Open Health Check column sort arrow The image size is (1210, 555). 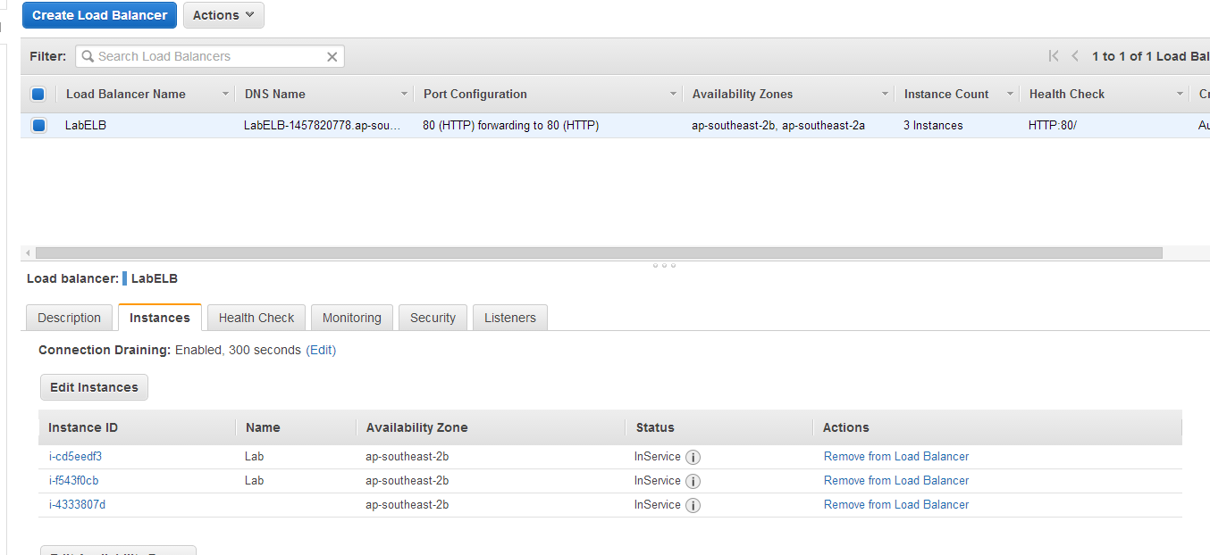(x=1180, y=95)
